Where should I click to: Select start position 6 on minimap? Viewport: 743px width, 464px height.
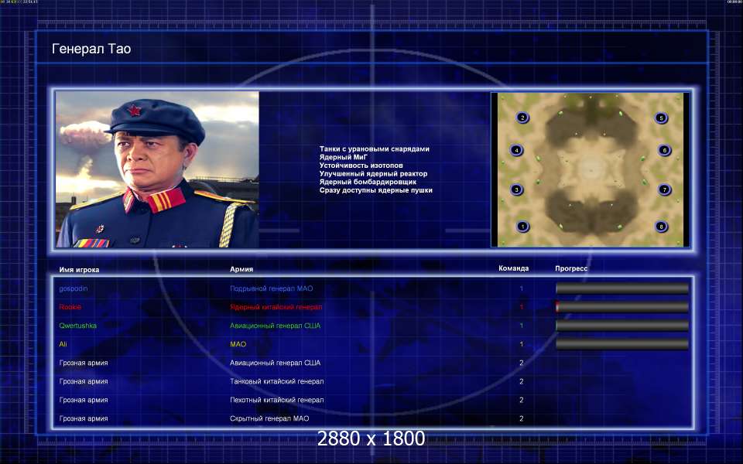tap(664, 150)
